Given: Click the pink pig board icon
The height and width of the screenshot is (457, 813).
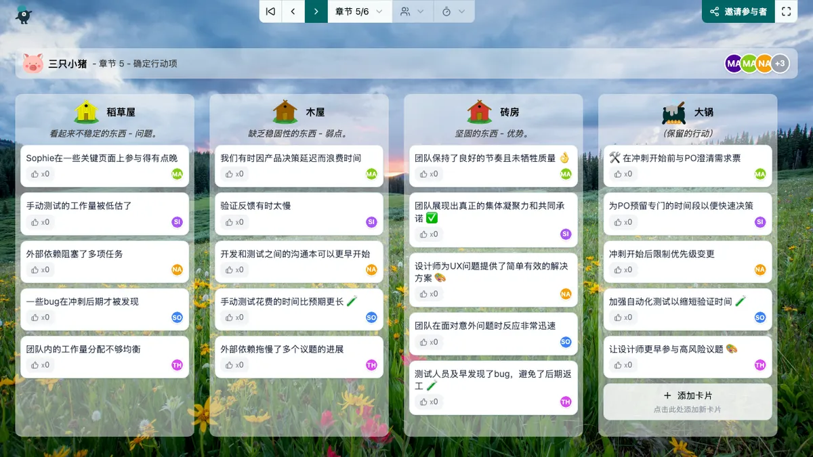Looking at the screenshot, I should pyautogui.click(x=33, y=64).
